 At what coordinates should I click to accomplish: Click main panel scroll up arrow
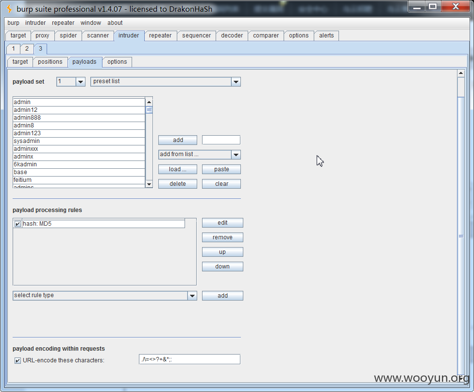pos(461,73)
